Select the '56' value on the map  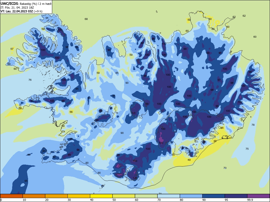(71, 112)
